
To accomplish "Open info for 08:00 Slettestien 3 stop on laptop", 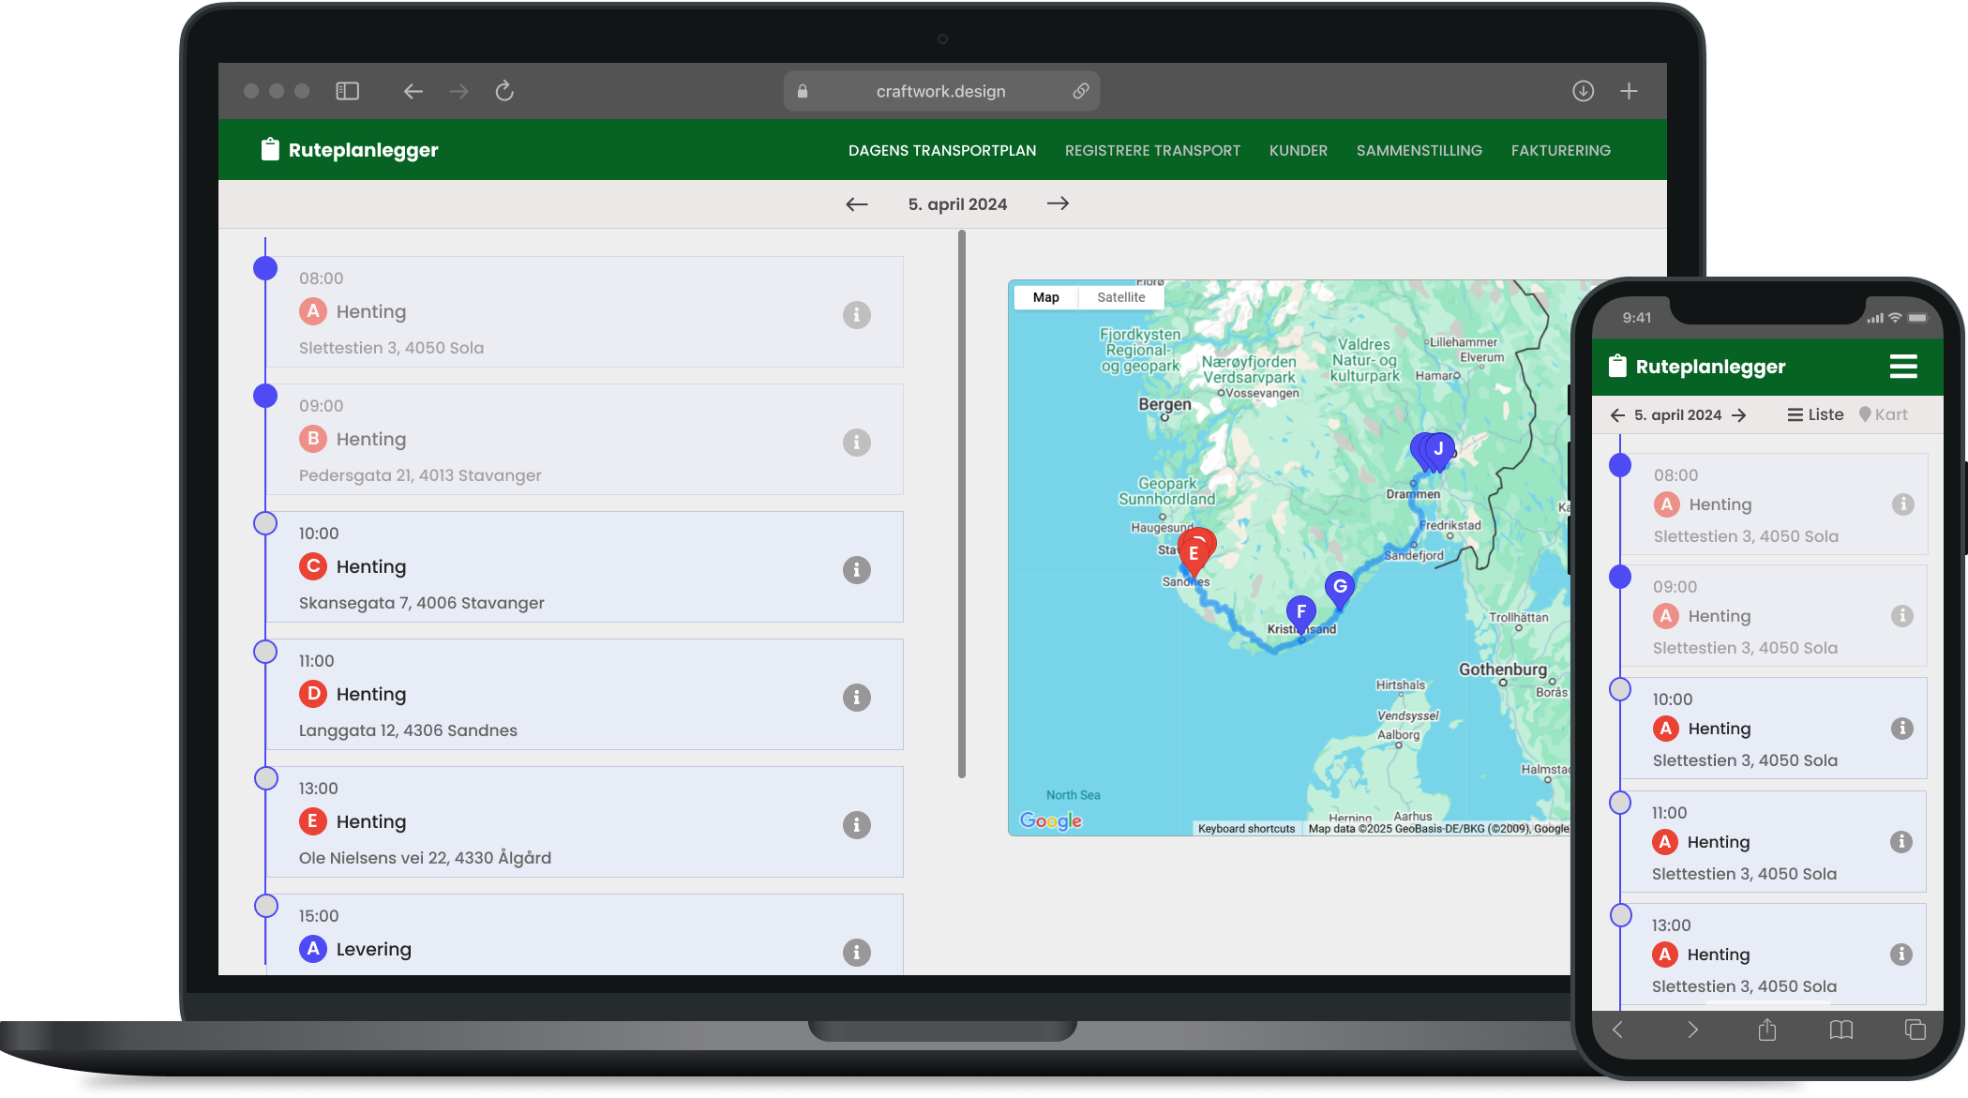I will click(x=857, y=315).
